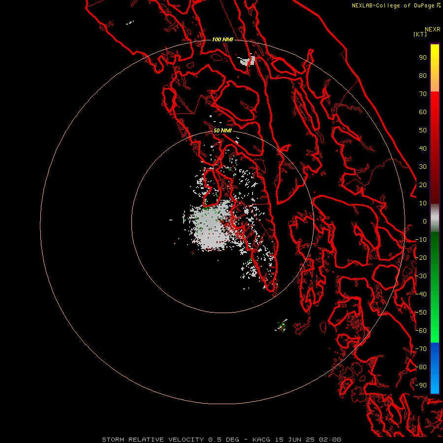Click the NEXLAB-College of DuPage label
443x443 pixels.
click(x=396, y=5)
